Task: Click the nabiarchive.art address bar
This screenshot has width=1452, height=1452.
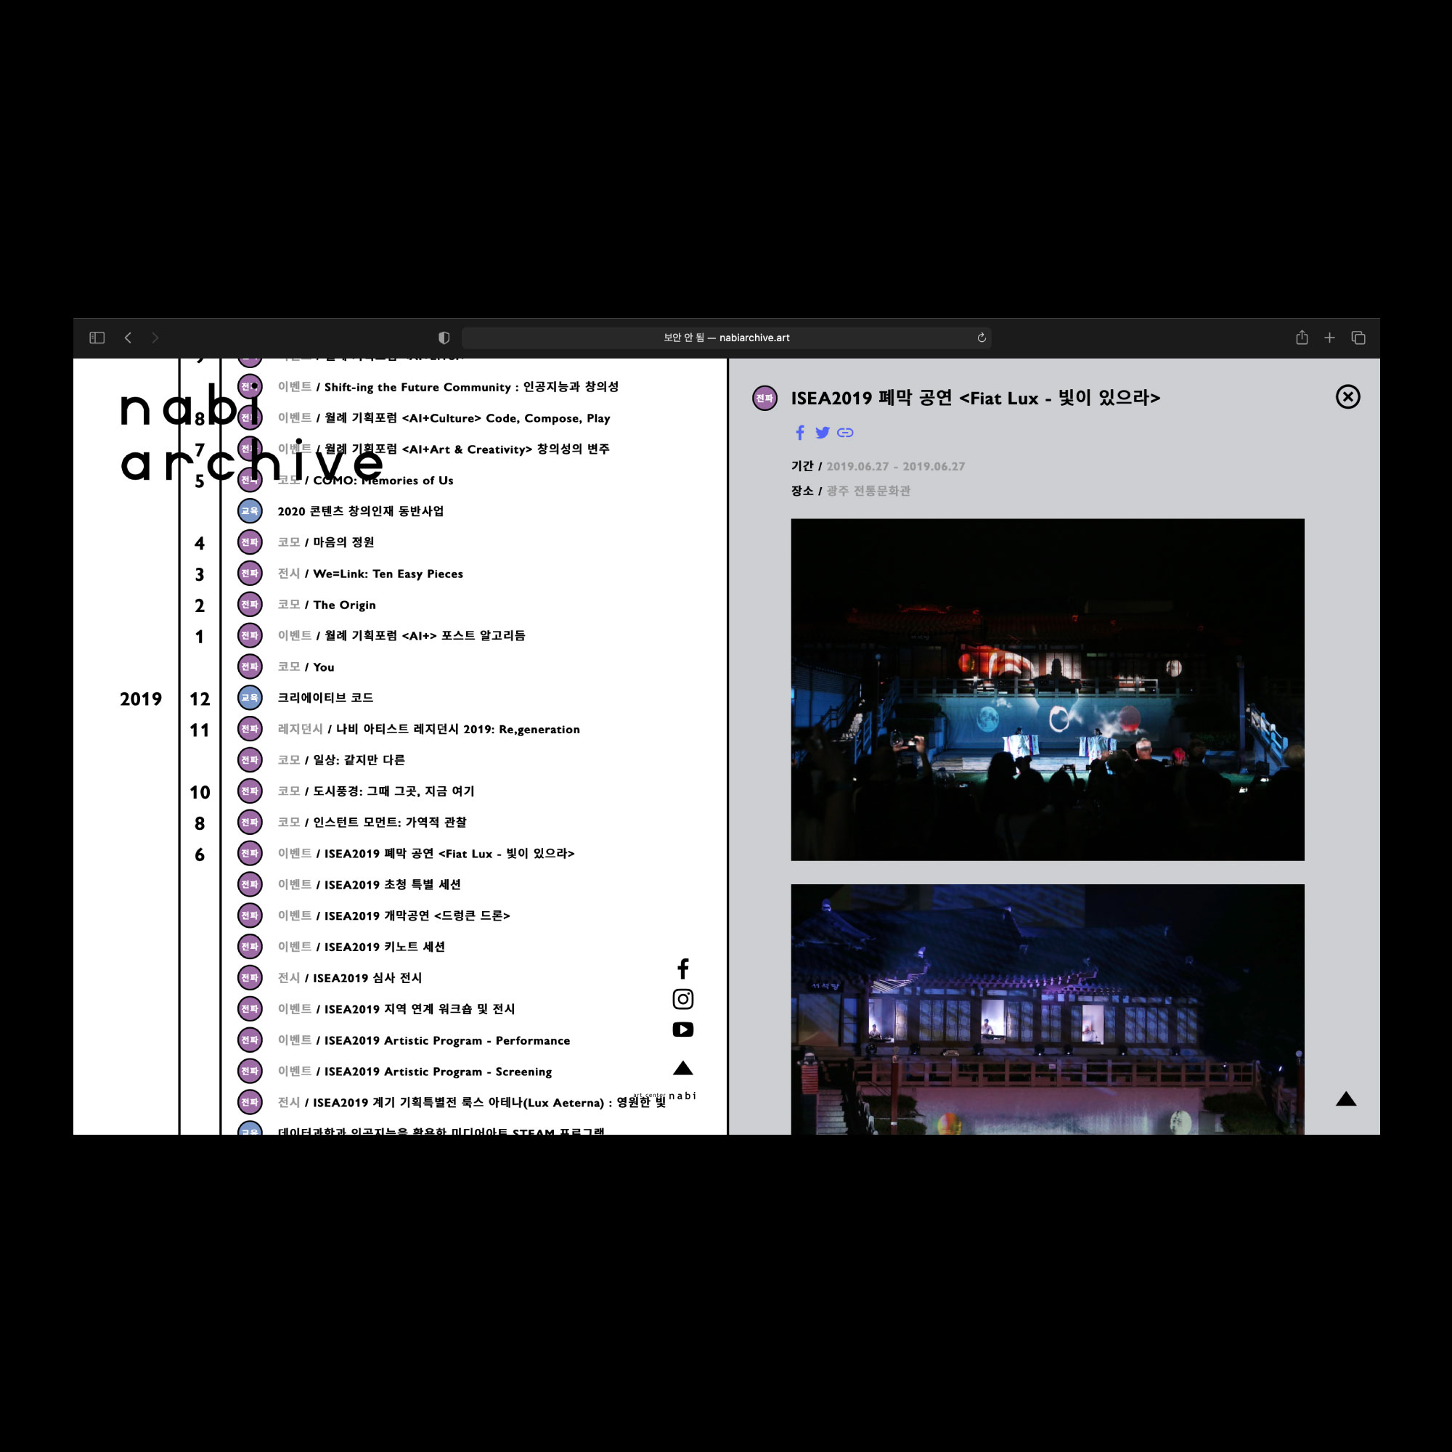Action: (726, 338)
